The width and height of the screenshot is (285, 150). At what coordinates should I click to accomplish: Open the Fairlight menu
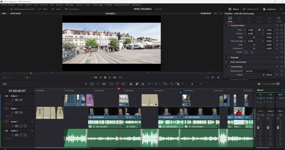(x=108, y=5)
